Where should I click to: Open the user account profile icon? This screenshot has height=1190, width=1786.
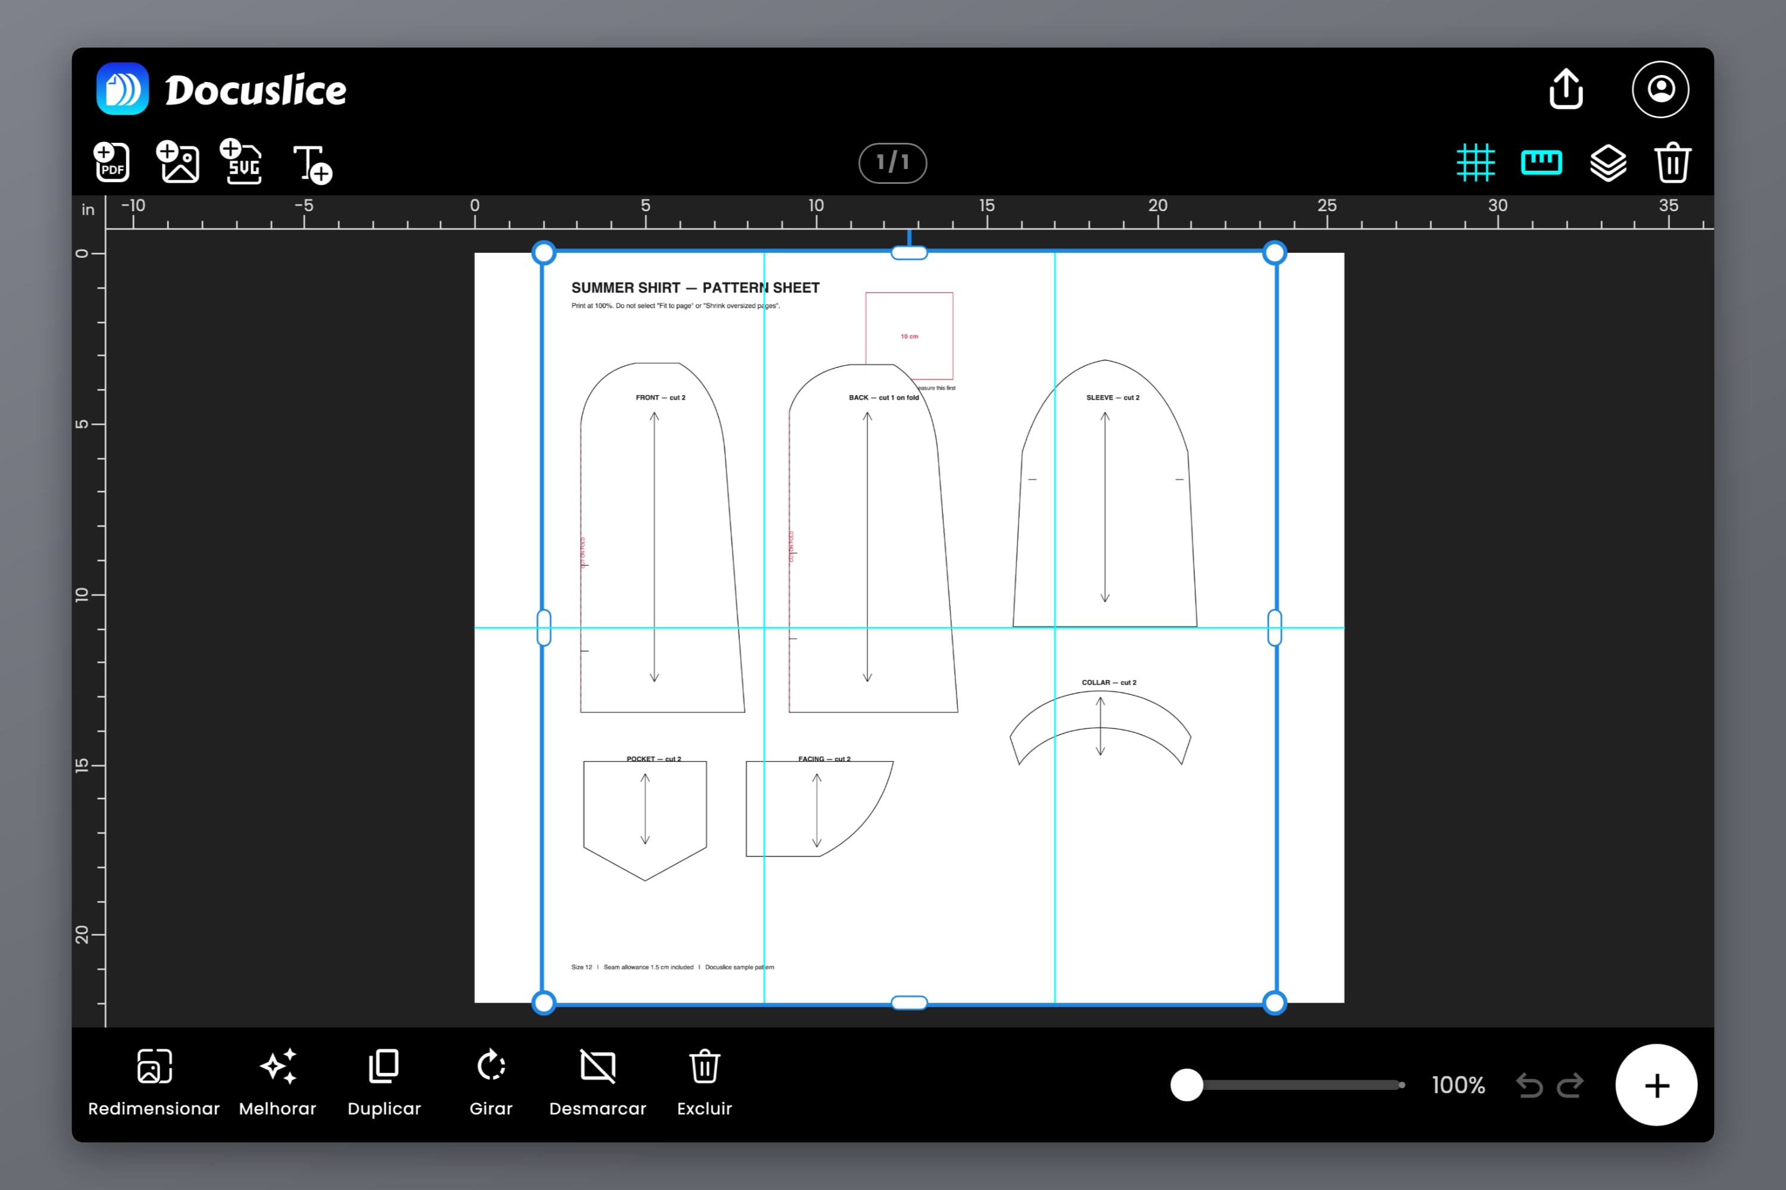coord(1661,90)
